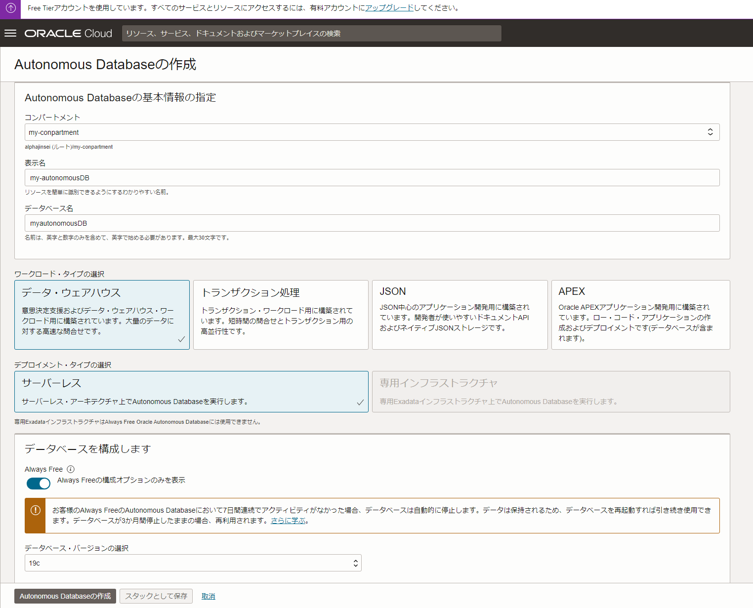The image size is (753, 608).
Task: Select the APEX workload card
Action: coord(641,315)
